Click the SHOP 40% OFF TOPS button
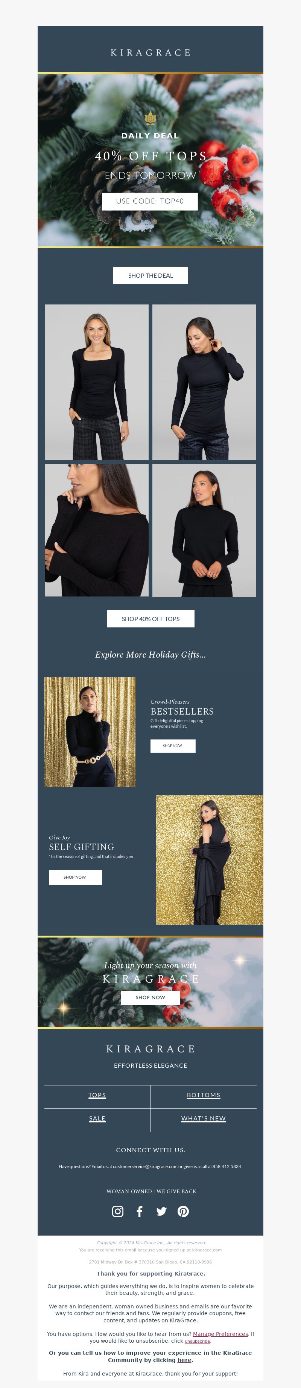 pyautogui.click(x=150, y=619)
